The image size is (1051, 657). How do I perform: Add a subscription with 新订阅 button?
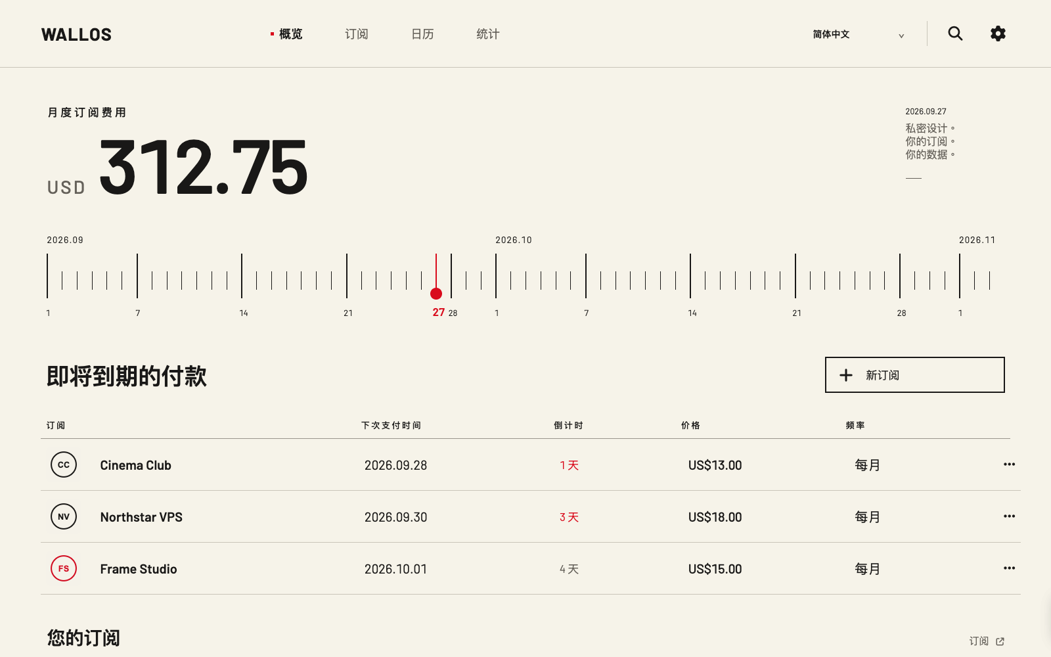(x=914, y=375)
